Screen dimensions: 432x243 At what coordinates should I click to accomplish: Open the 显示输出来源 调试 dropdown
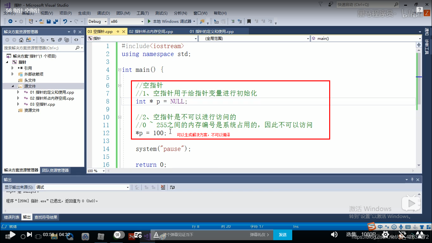(82, 187)
